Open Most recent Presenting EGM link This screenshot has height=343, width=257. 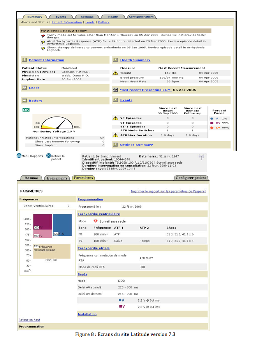point(146,90)
